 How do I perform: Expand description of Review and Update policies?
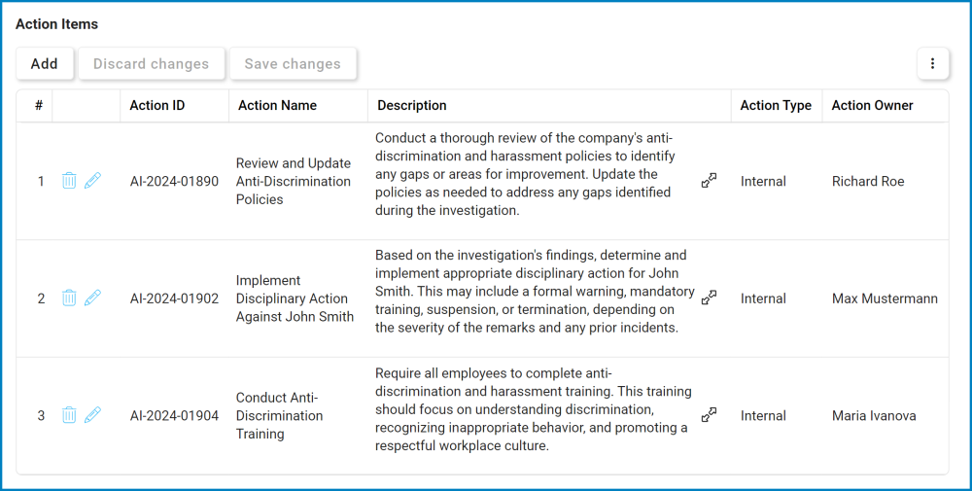710,181
